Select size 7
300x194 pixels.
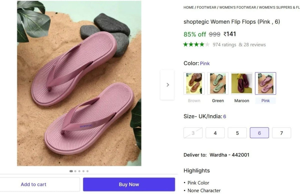coord(281,133)
